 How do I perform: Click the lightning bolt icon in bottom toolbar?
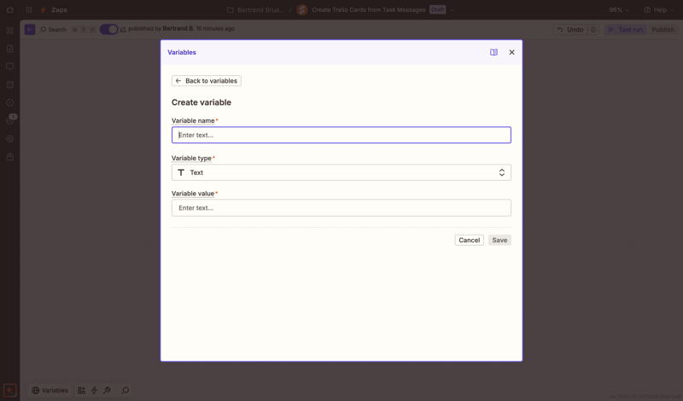click(94, 390)
